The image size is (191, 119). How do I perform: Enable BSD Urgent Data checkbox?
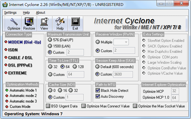[x=48, y=106]
